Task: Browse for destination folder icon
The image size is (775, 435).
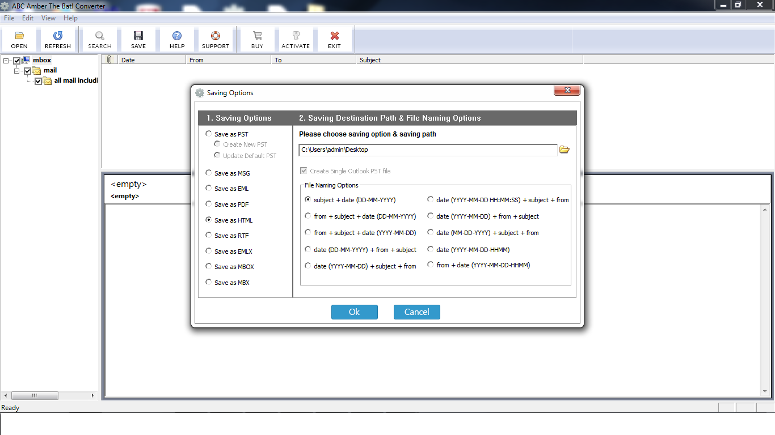Action: tap(565, 150)
